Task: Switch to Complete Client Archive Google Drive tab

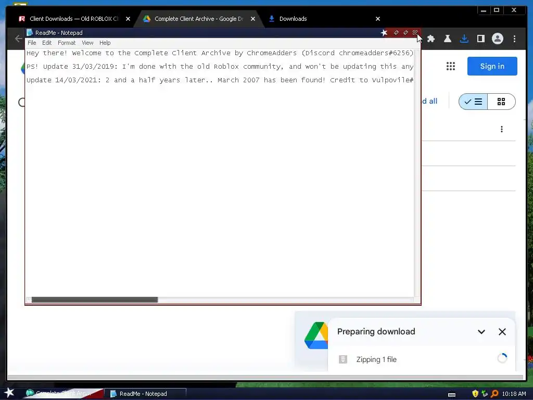Action: [198, 19]
